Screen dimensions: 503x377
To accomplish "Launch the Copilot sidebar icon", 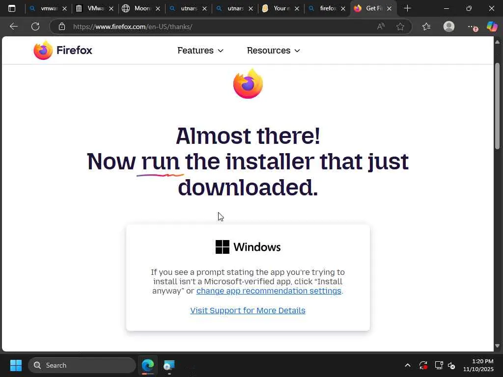I will click(492, 27).
